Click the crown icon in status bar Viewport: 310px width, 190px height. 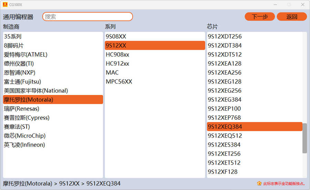(259, 183)
